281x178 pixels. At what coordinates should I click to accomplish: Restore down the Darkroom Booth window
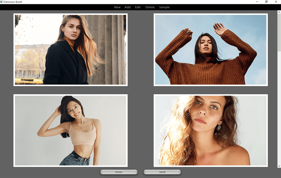pyautogui.click(x=266, y=2)
